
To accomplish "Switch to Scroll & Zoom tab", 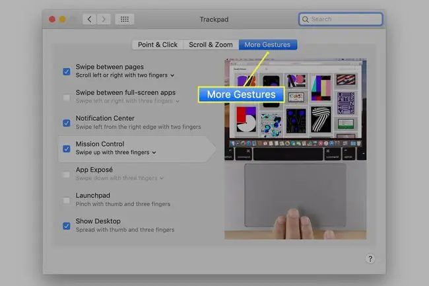I will (x=211, y=45).
